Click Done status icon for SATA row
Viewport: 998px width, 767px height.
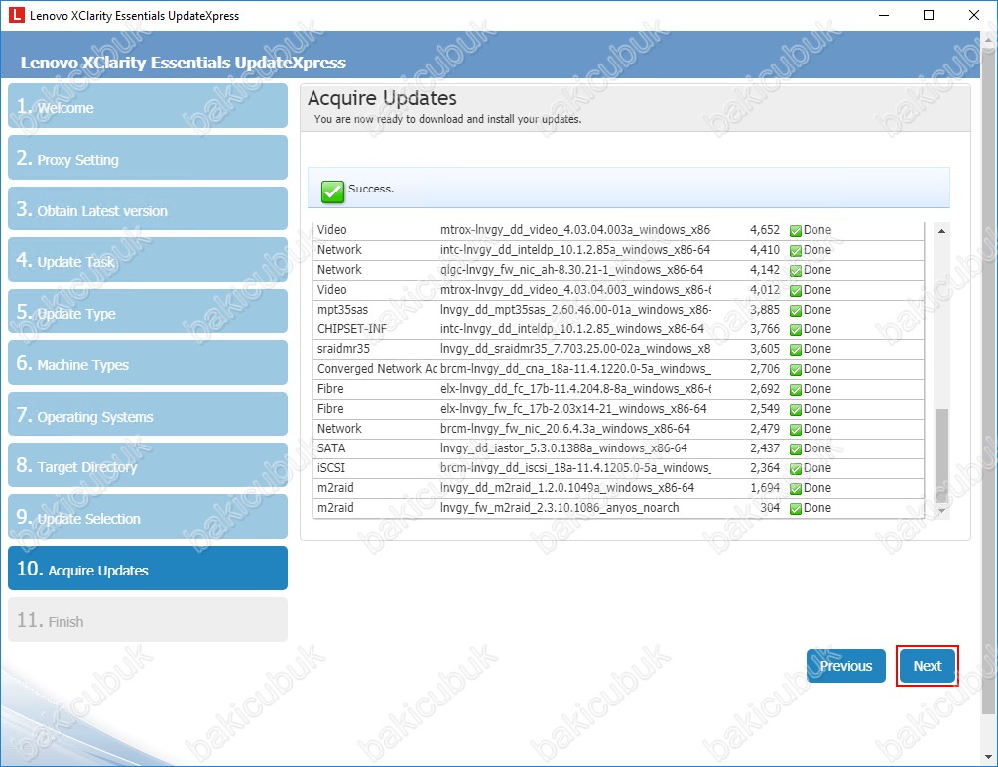(x=795, y=448)
